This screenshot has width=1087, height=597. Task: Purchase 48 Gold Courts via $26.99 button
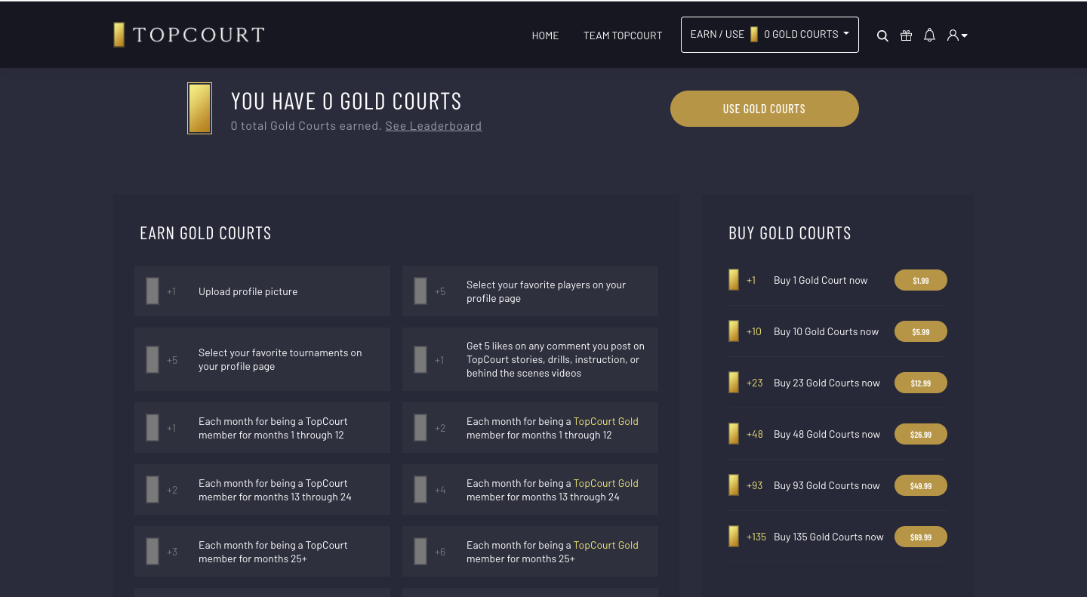[x=920, y=434]
